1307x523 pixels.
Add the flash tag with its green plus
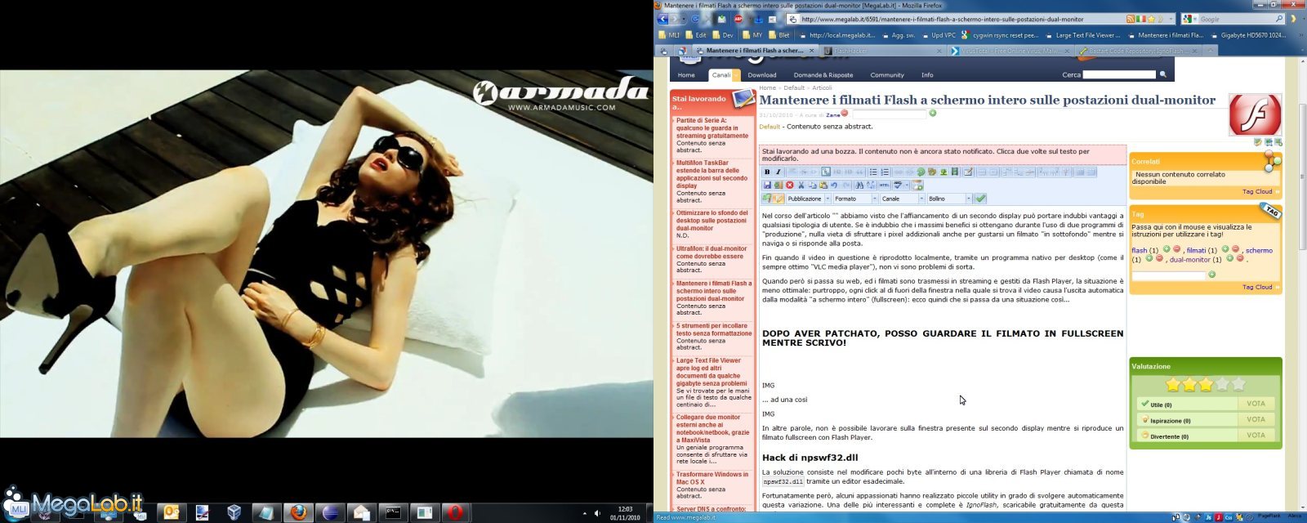[1166, 249]
